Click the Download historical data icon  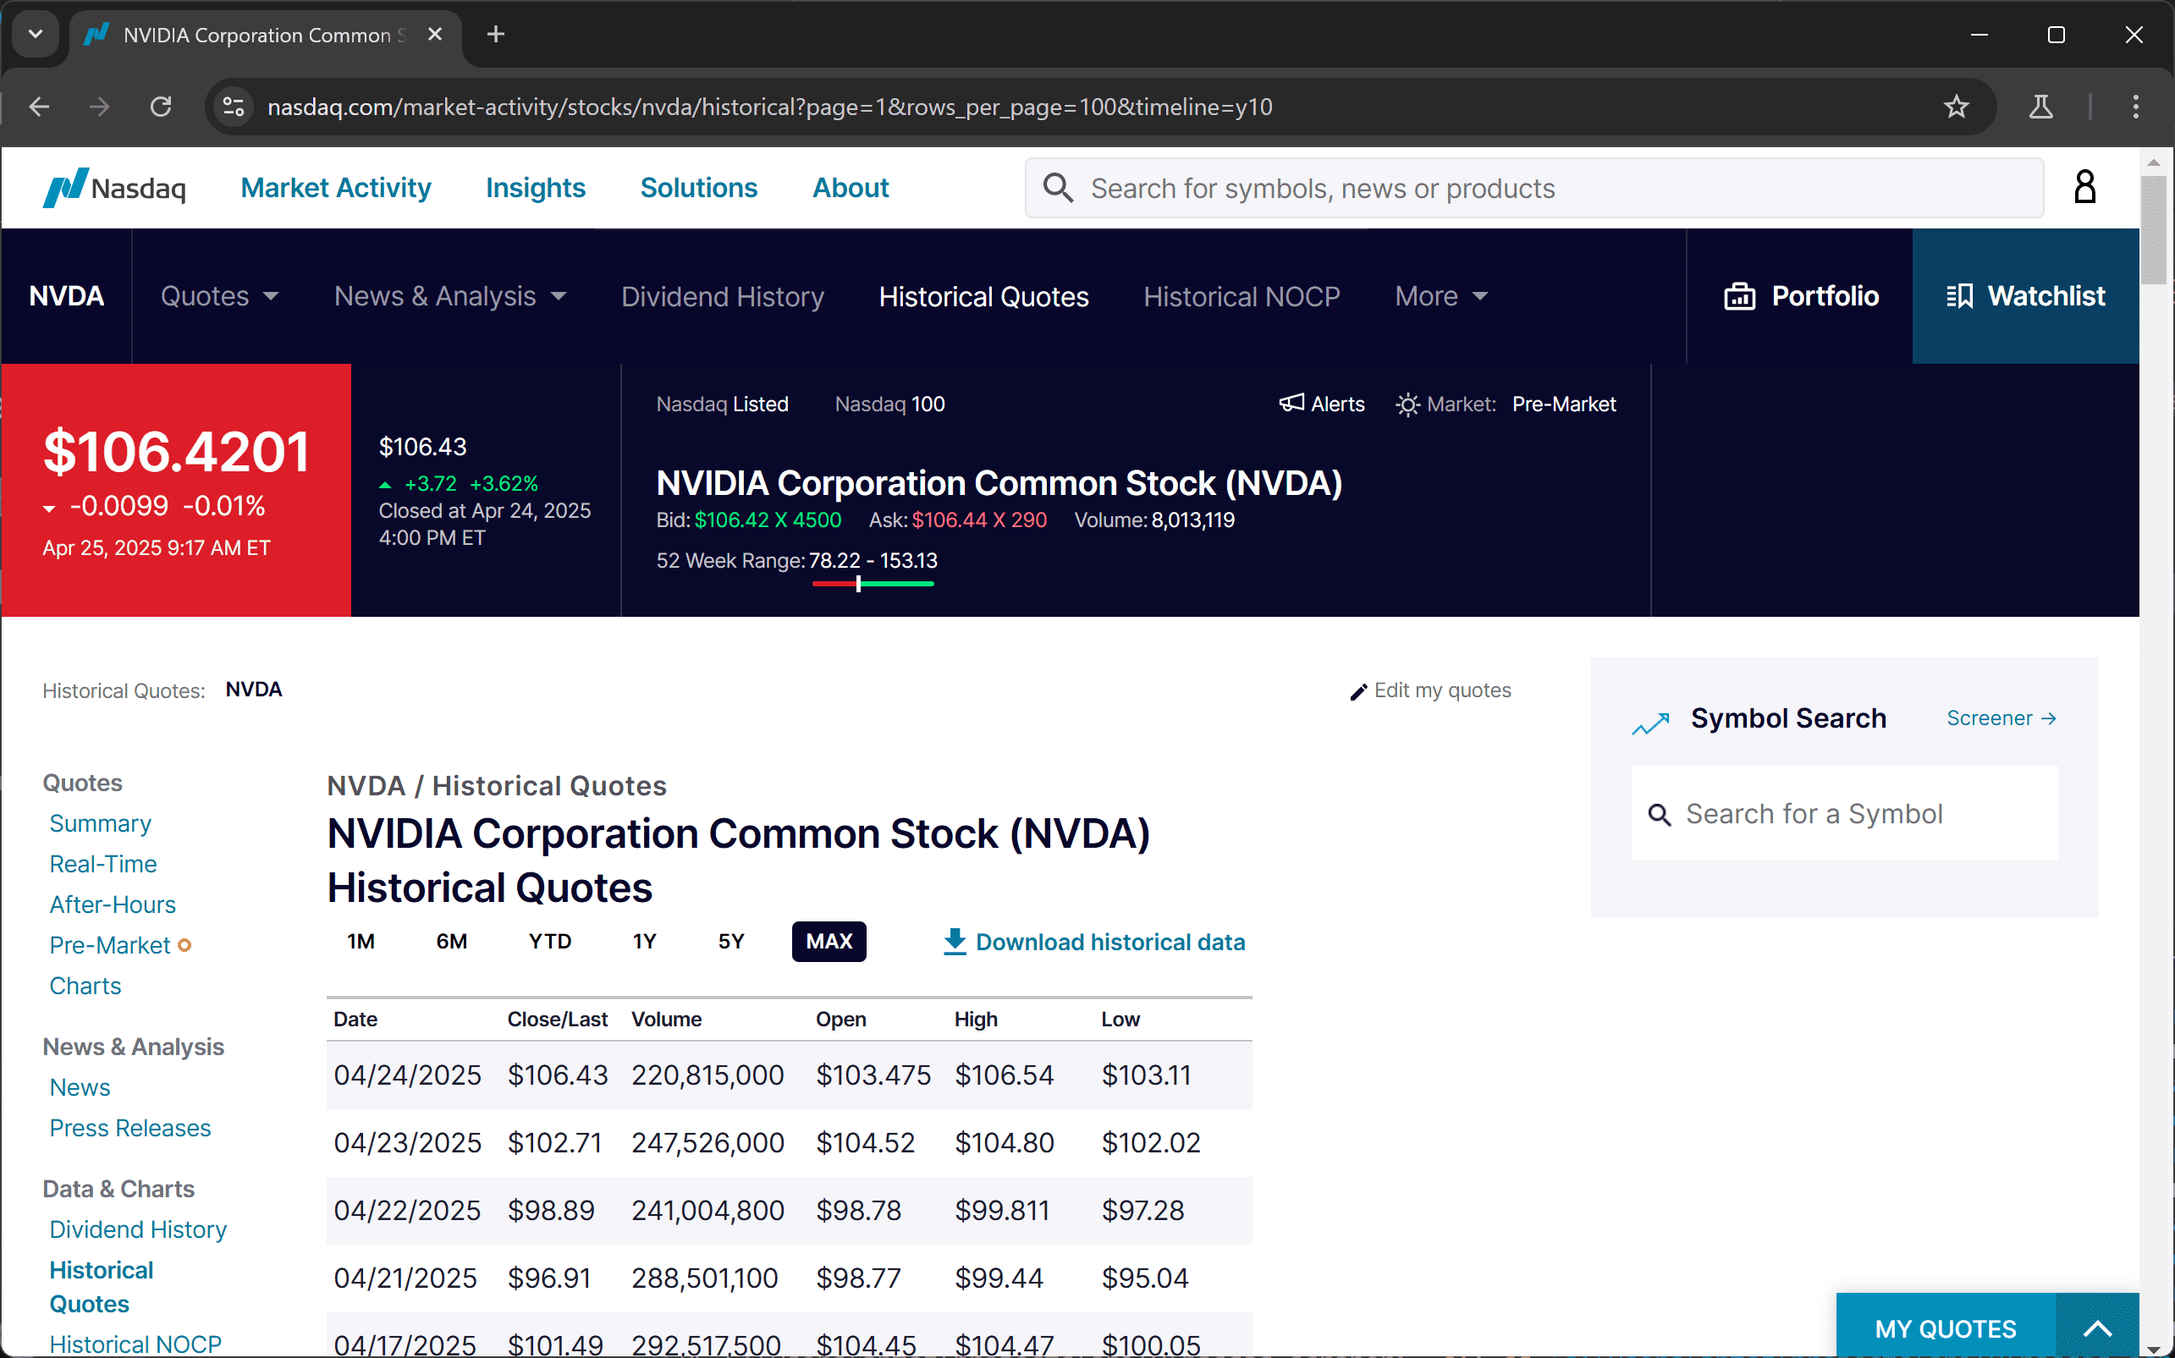click(x=954, y=941)
